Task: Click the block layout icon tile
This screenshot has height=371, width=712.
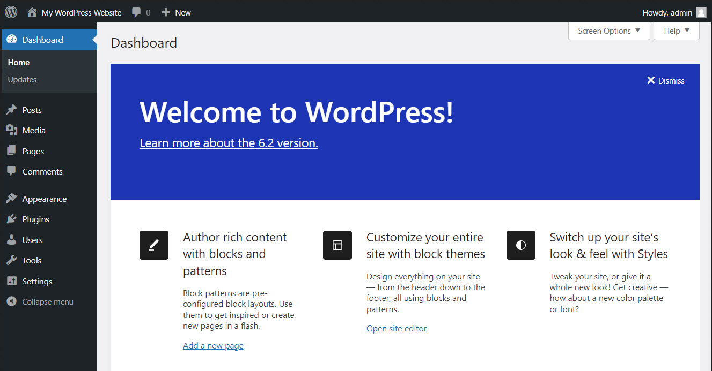Action: tap(337, 245)
